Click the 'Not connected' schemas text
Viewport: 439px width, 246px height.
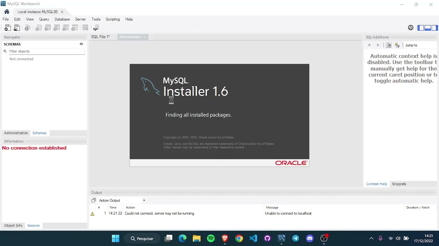click(21, 59)
